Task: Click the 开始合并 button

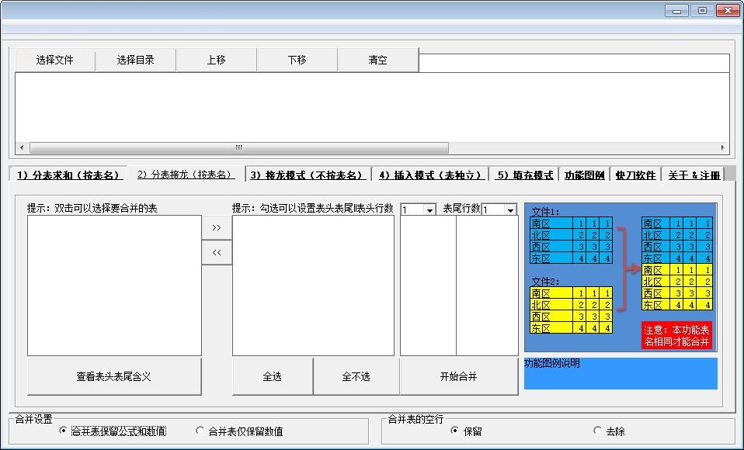Action: point(458,376)
